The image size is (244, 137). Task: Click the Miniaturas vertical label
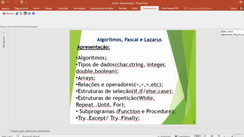click(4, 42)
